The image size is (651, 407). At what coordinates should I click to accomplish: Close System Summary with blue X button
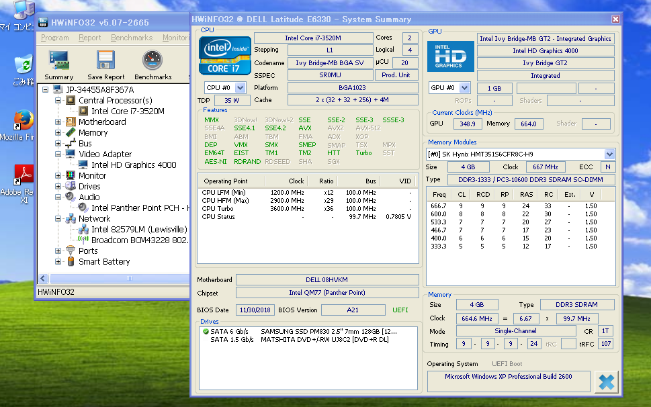606,381
